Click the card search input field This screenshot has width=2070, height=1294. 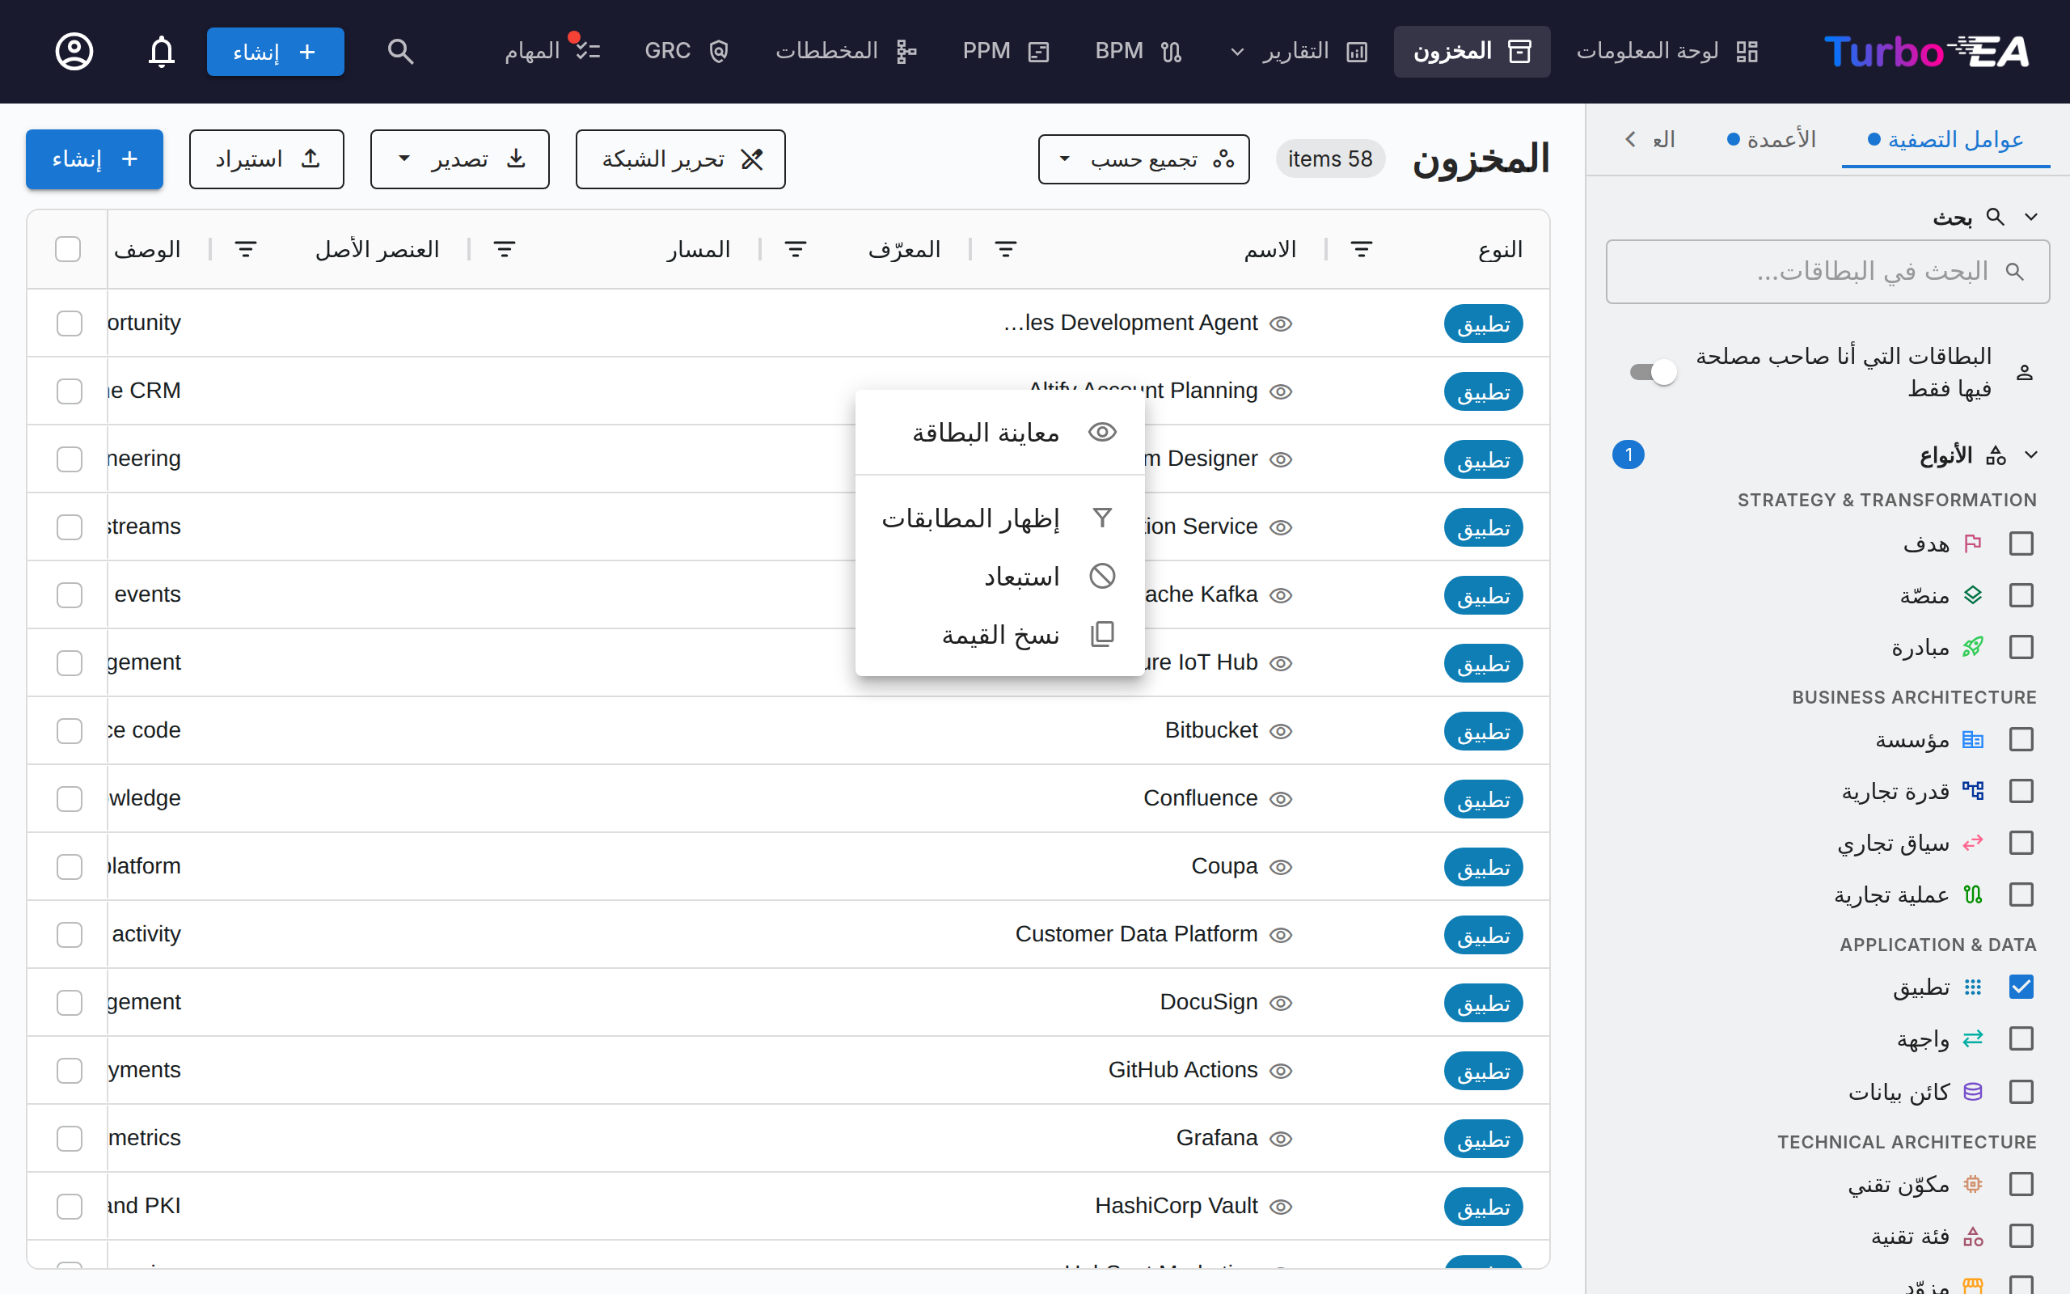tap(1828, 271)
